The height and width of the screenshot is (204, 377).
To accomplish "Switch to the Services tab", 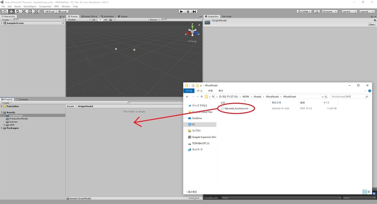I will coord(227,16).
